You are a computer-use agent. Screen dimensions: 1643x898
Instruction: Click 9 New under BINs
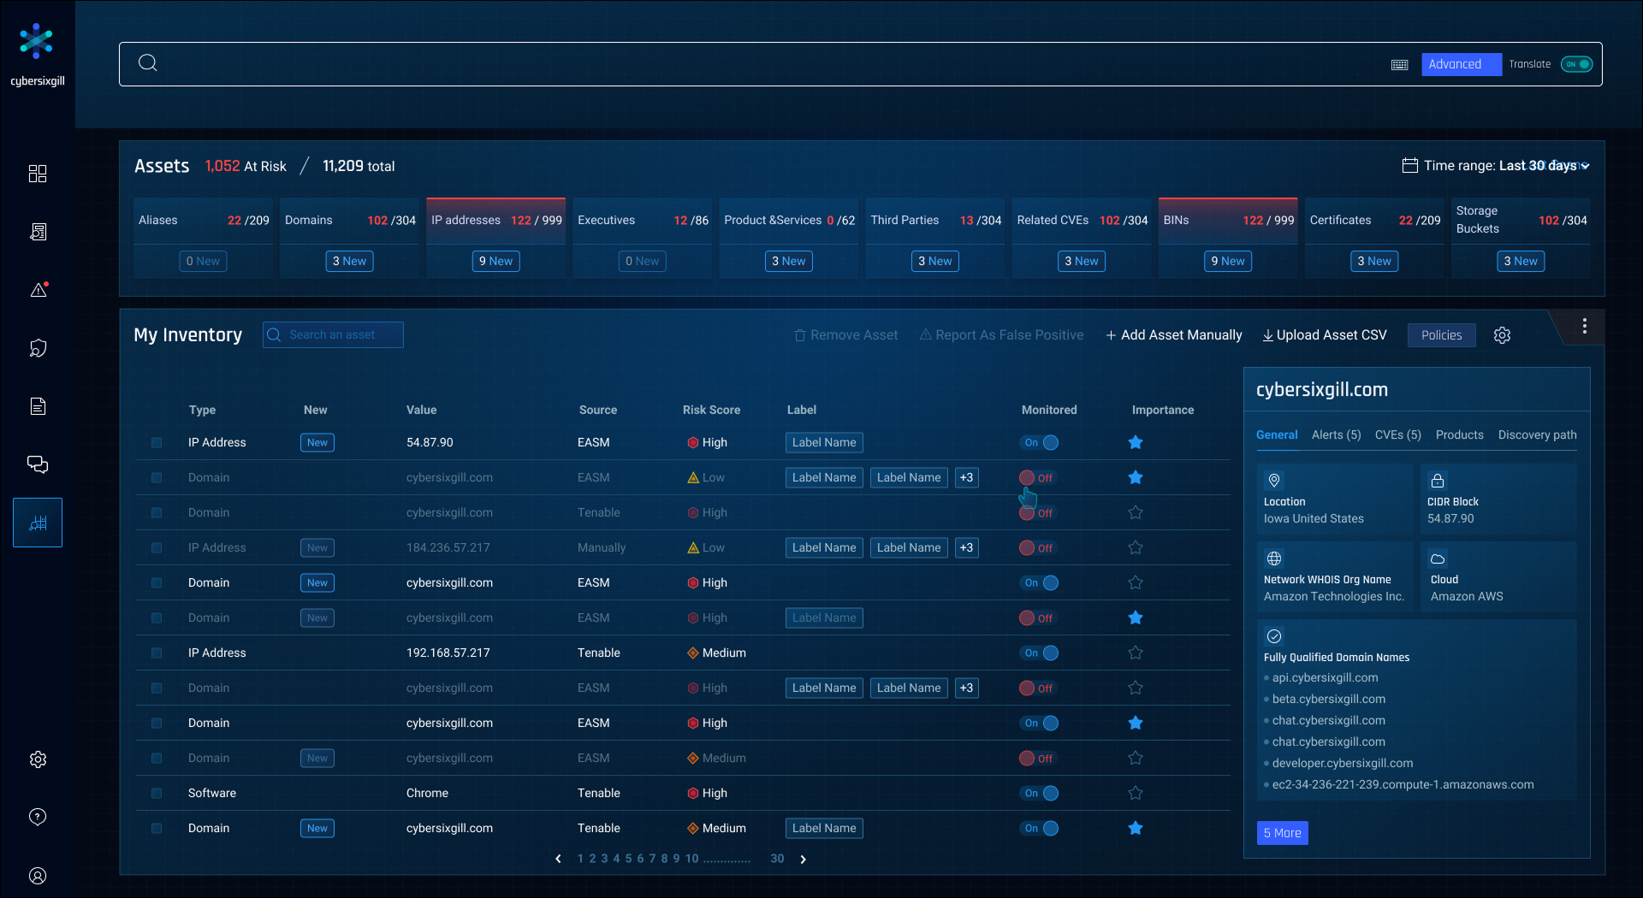tap(1228, 261)
